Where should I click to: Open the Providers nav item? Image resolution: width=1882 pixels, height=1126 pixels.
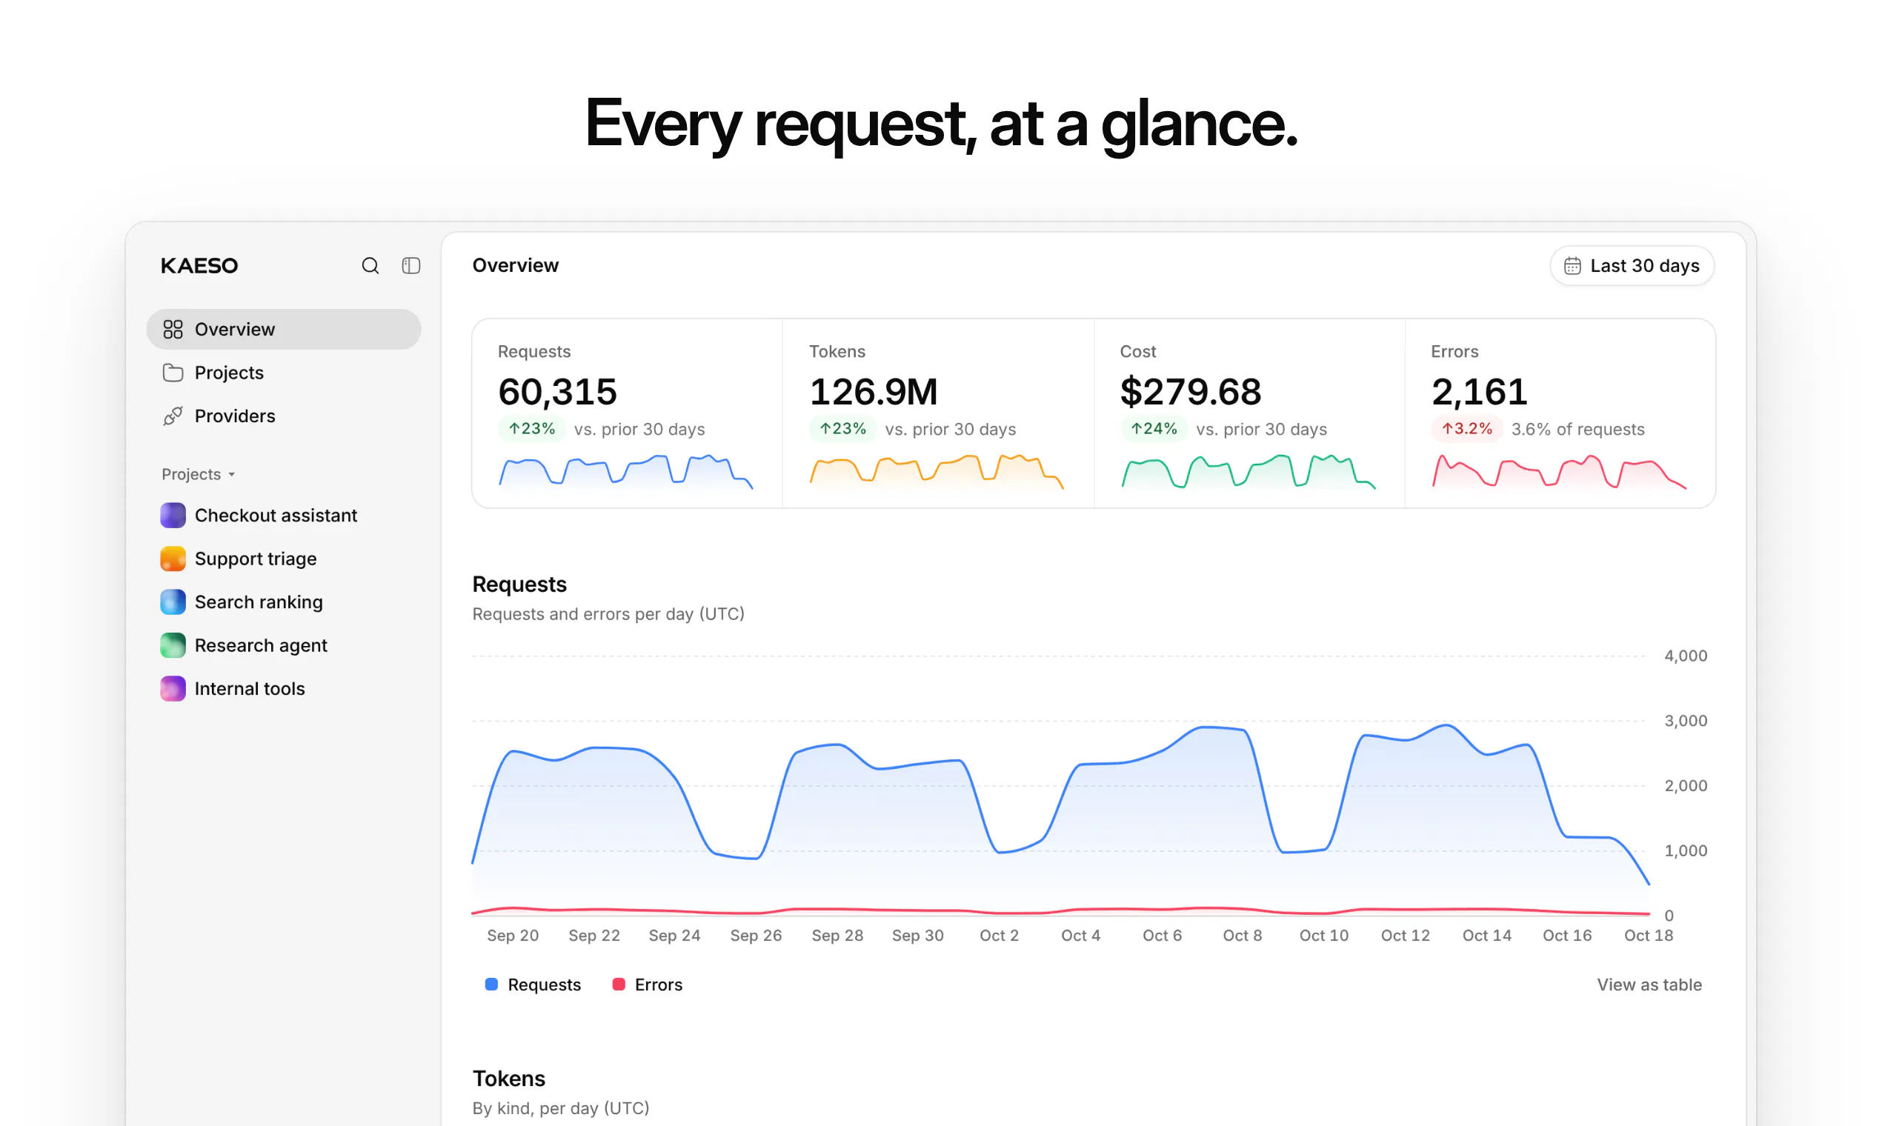[284, 416]
